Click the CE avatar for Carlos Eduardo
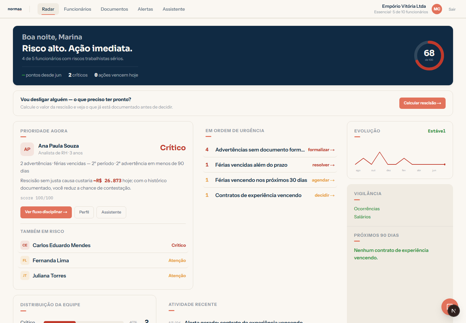The width and height of the screenshot is (466, 323). point(25,245)
